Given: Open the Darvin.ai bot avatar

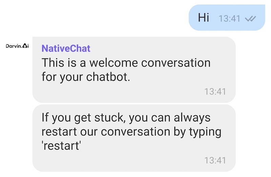Looking at the screenshot, I should [x=17, y=46].
